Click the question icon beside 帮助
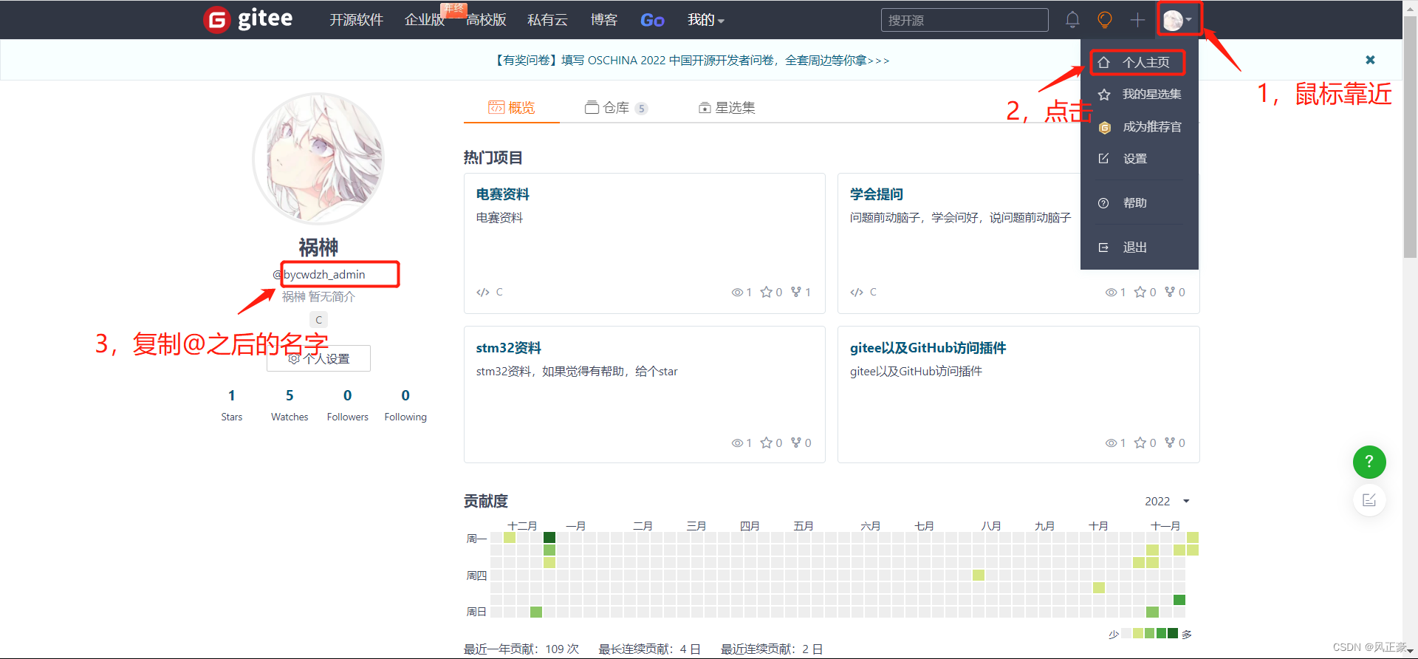The width and height of the screenshot is (1418, 659). pos(1103,203)
